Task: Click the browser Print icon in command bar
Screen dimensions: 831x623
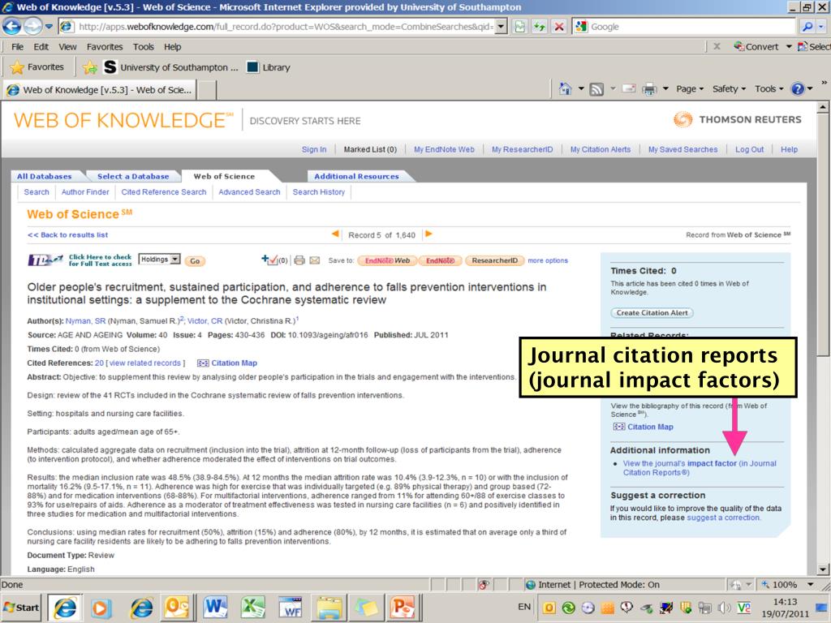Action: (649, 89)
